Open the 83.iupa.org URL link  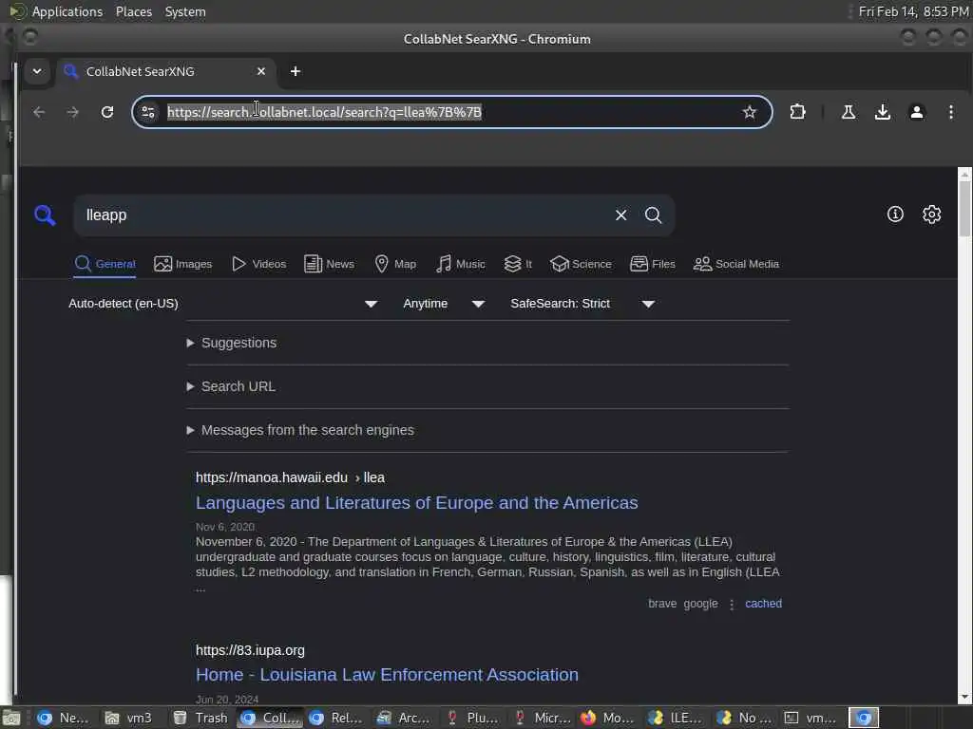250,650
